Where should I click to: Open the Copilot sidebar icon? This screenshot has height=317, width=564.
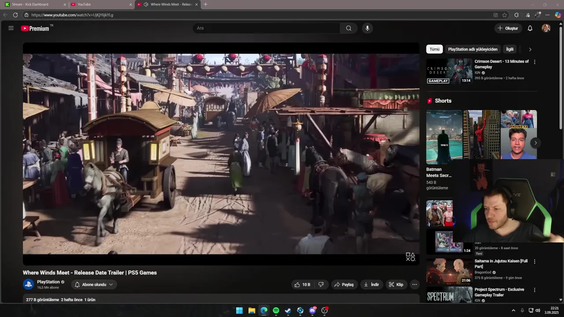pos(558,15)
